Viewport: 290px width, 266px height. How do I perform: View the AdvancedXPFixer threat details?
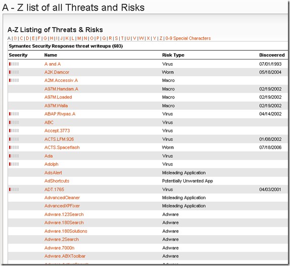62,206
